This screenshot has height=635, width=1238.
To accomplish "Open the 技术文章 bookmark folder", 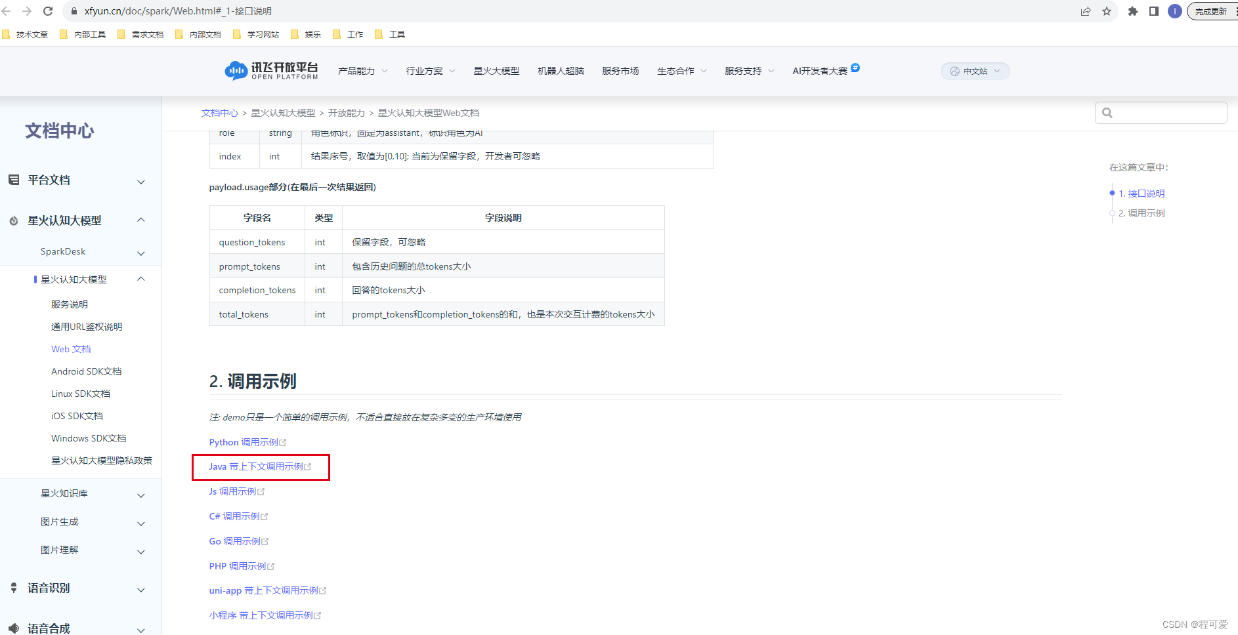I will 26,34.
